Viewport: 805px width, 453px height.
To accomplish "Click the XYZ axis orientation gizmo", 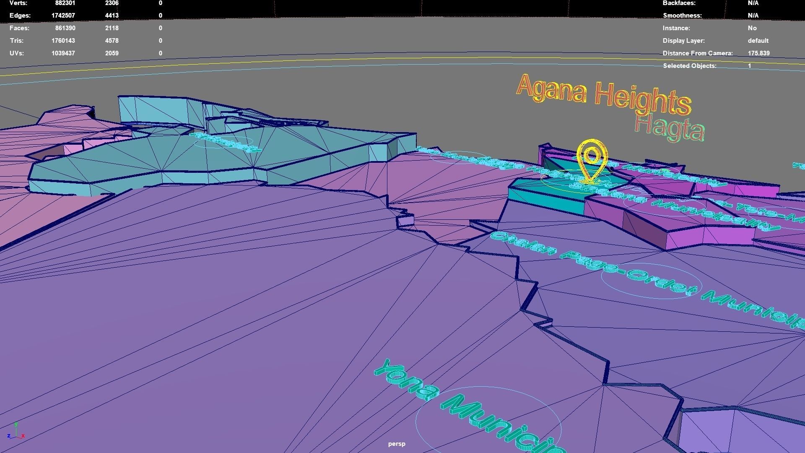I will pyautogui.click(x=16, y=432).
